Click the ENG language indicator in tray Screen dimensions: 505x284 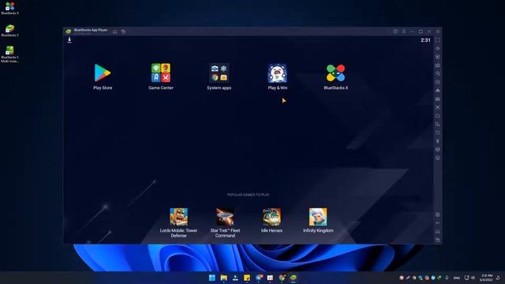click(457, 278)
